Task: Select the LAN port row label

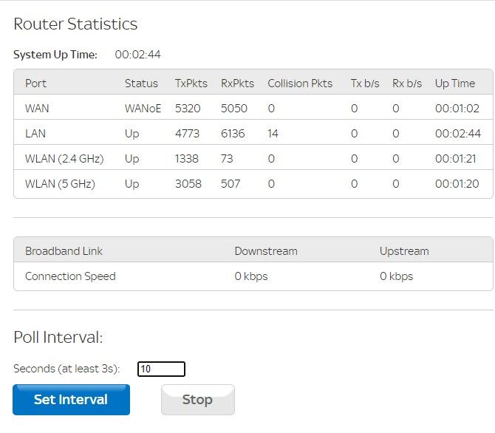Action: click(x=35, y=134)
